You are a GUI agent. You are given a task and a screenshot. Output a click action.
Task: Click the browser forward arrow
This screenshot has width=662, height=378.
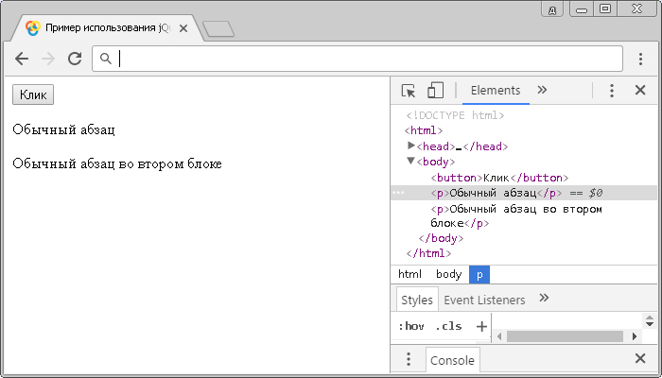tap(48, 59)
